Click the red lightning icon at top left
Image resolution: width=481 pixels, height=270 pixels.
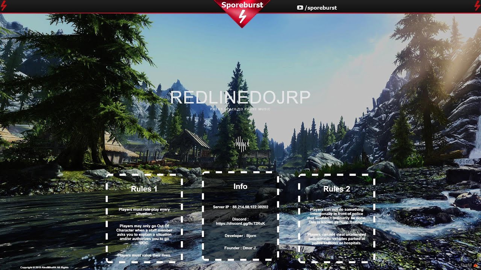click(4, 6)
